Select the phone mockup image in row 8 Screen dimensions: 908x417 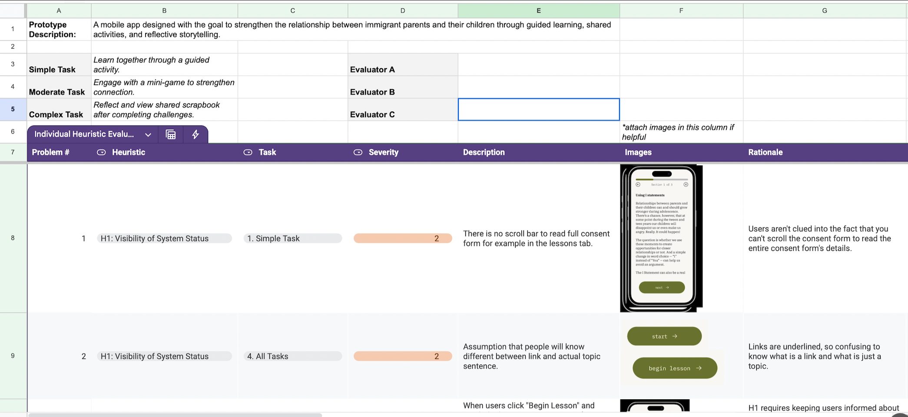coord(661,238)
